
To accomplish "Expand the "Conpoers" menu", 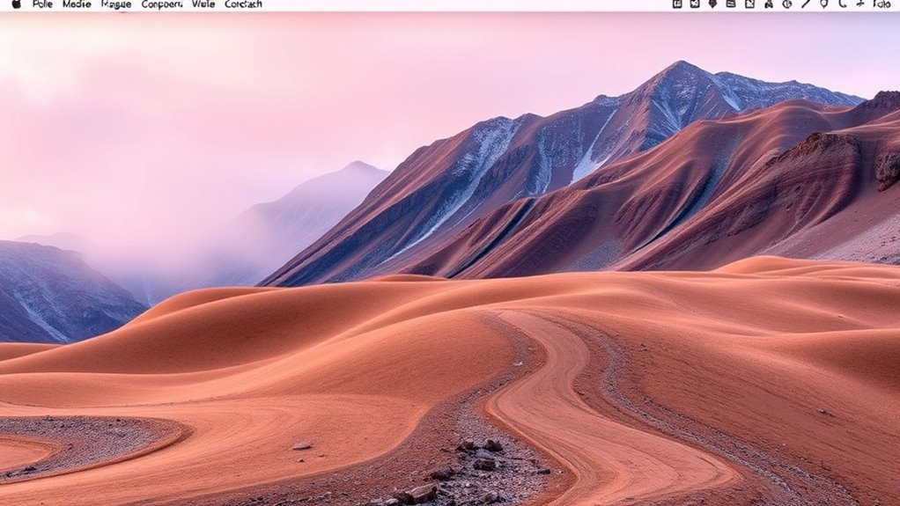I will pos(162,4).
